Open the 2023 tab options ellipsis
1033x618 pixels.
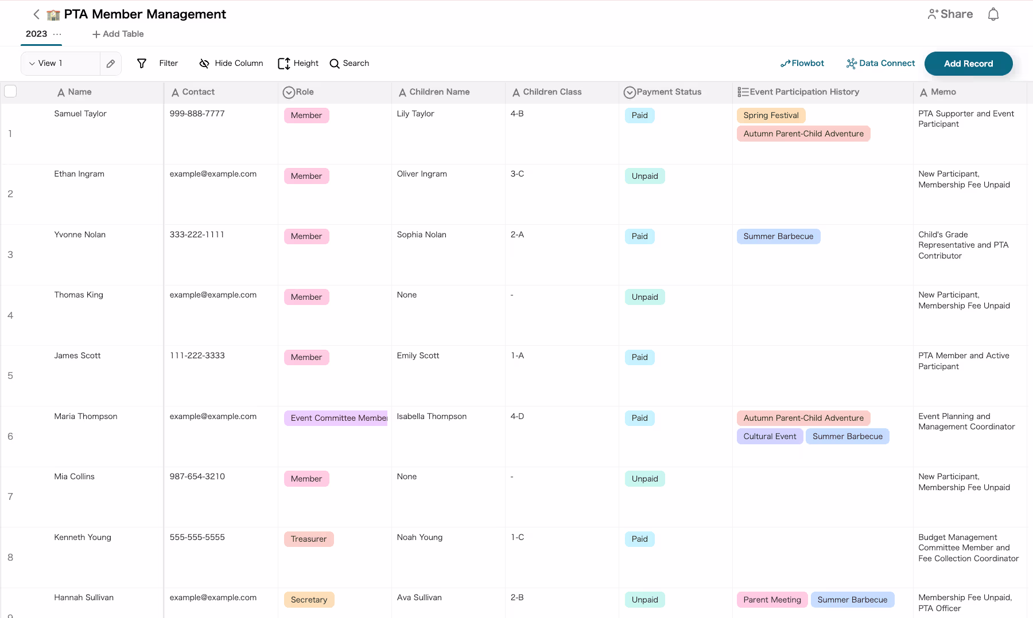57,34
